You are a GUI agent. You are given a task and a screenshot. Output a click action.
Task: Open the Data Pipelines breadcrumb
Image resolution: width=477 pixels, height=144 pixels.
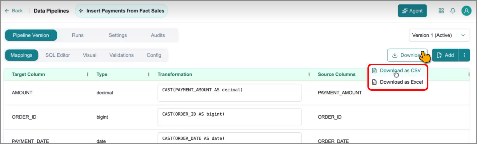[x=51, y=11]
